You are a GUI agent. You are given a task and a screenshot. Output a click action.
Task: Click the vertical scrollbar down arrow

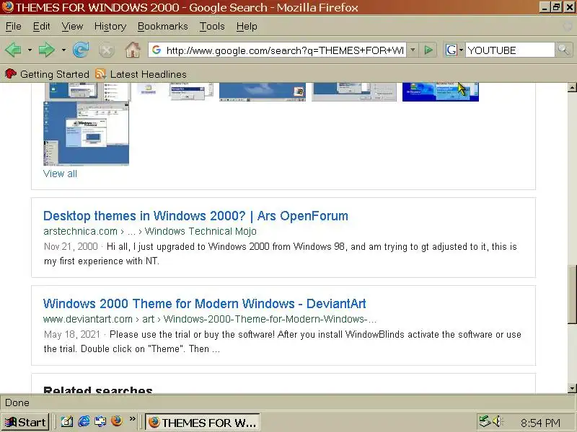pyautogui.click(x=572, y=388)
